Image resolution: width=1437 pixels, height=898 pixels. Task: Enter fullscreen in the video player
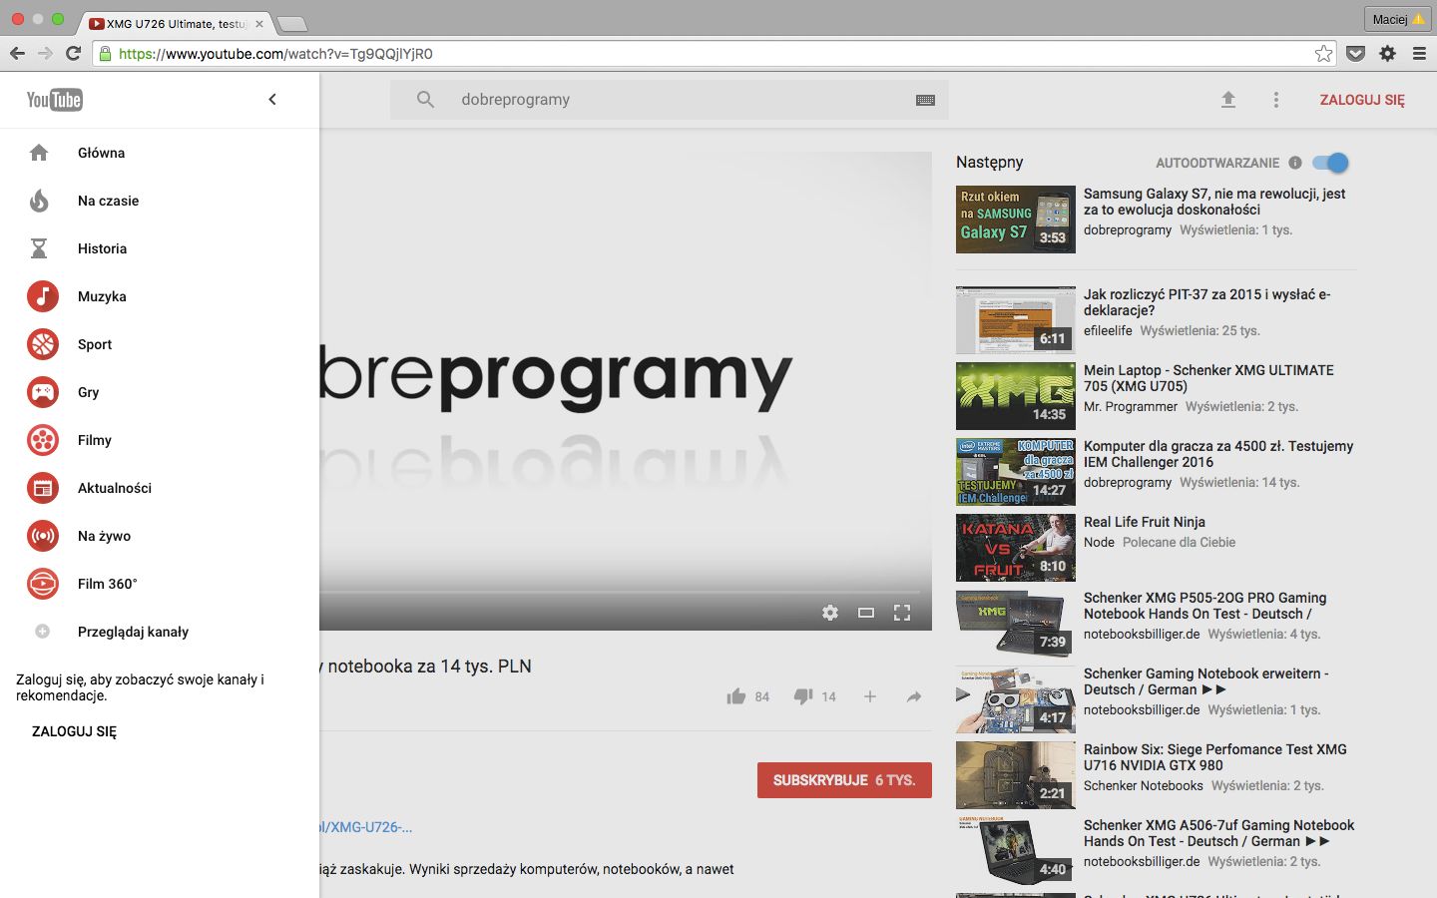(902, 613)
